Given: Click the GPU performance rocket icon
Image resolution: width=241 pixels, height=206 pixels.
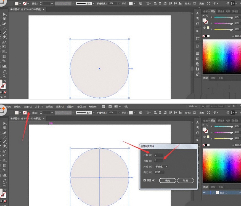Looking at the screenshot, I should coord(126,107).
